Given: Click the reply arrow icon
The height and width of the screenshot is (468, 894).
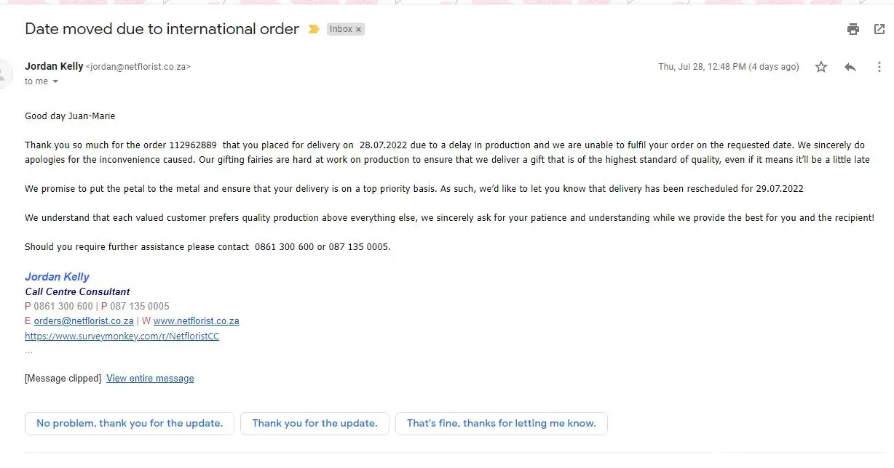Looking at the screenshot, I should [850, 67].
